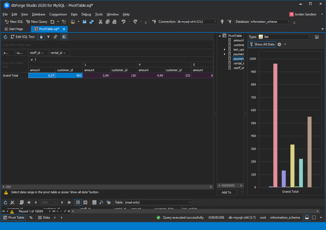Click the Save file icon
This screenshot has height=230, width=326.
pyautogui.click(x=84, y=22)
